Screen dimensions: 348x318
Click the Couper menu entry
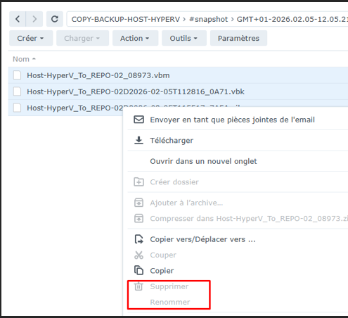click(x=163, y=255)
